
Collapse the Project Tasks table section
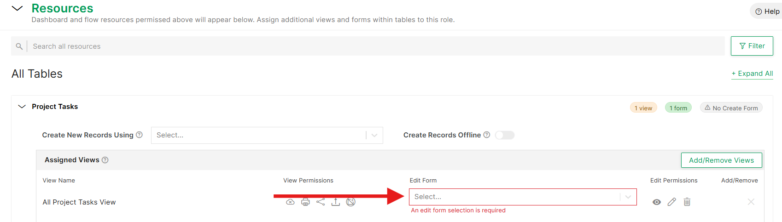pos(22,107)
